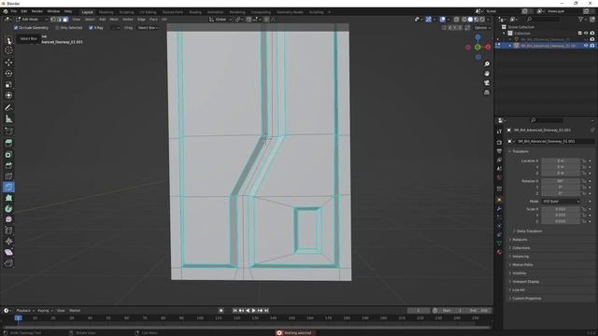
Task: Open the Modifiers wrench tab in properties
Action: [499, 208]
